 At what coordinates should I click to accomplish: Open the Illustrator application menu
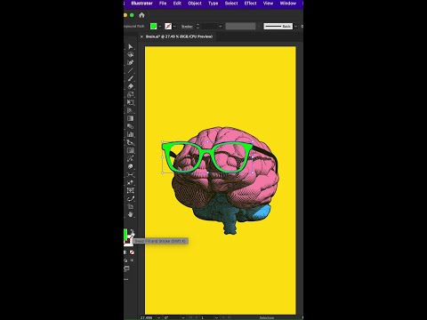[x=141, y=4]
